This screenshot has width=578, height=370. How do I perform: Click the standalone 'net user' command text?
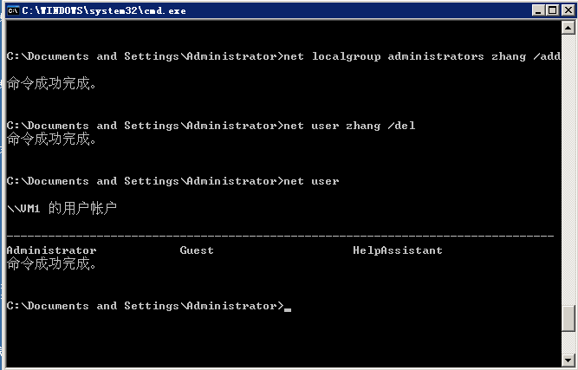pos(312,181)
